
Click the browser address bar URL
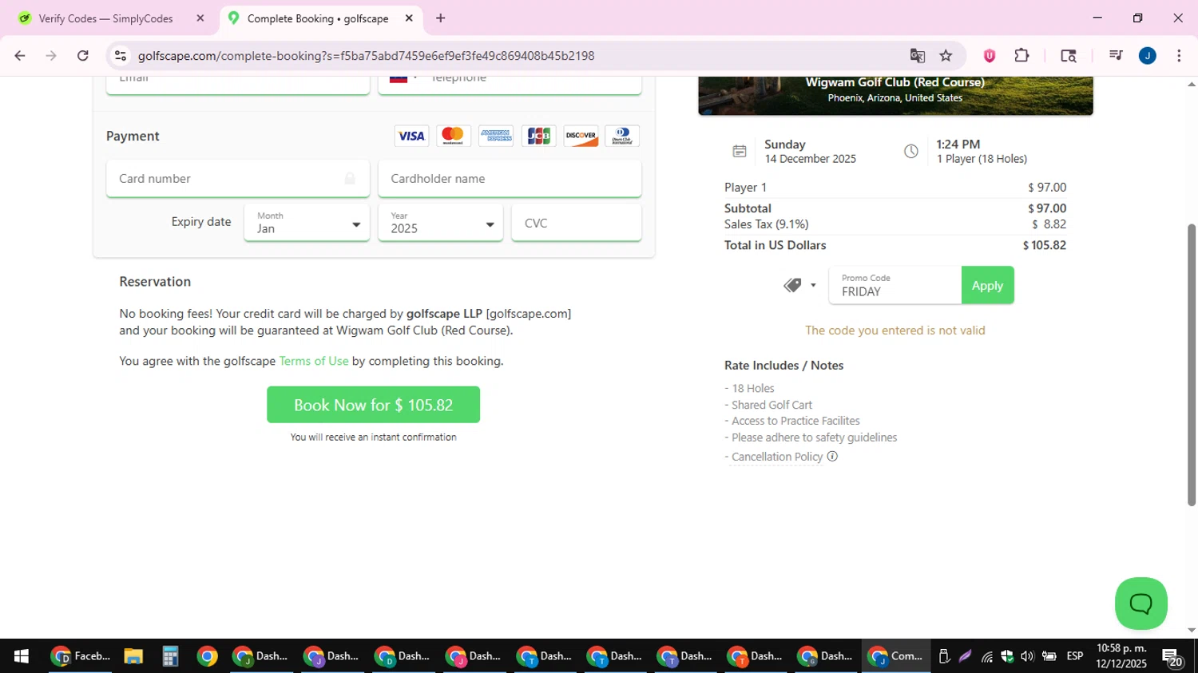[x=366, y=56]
